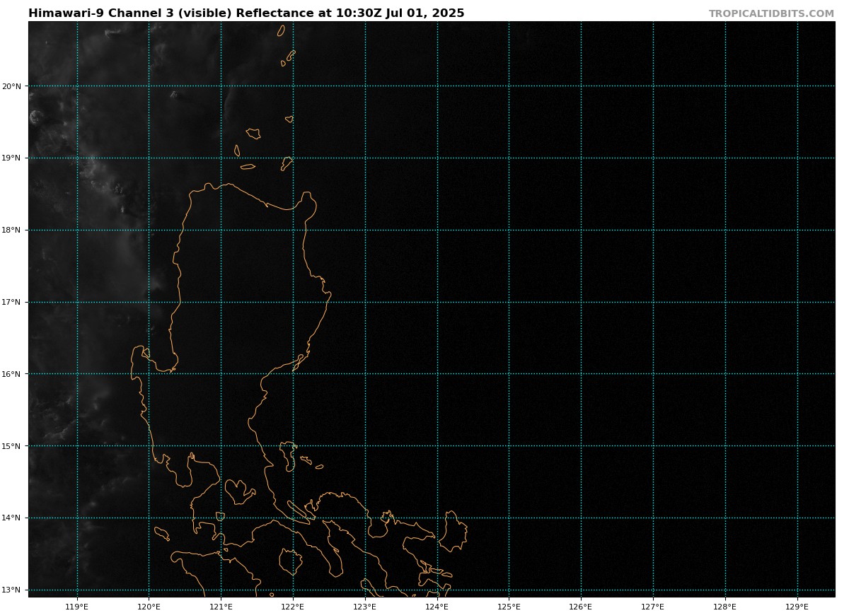Click the 122°E longitude label
849x613 pixels.
[x=293, y=606]
